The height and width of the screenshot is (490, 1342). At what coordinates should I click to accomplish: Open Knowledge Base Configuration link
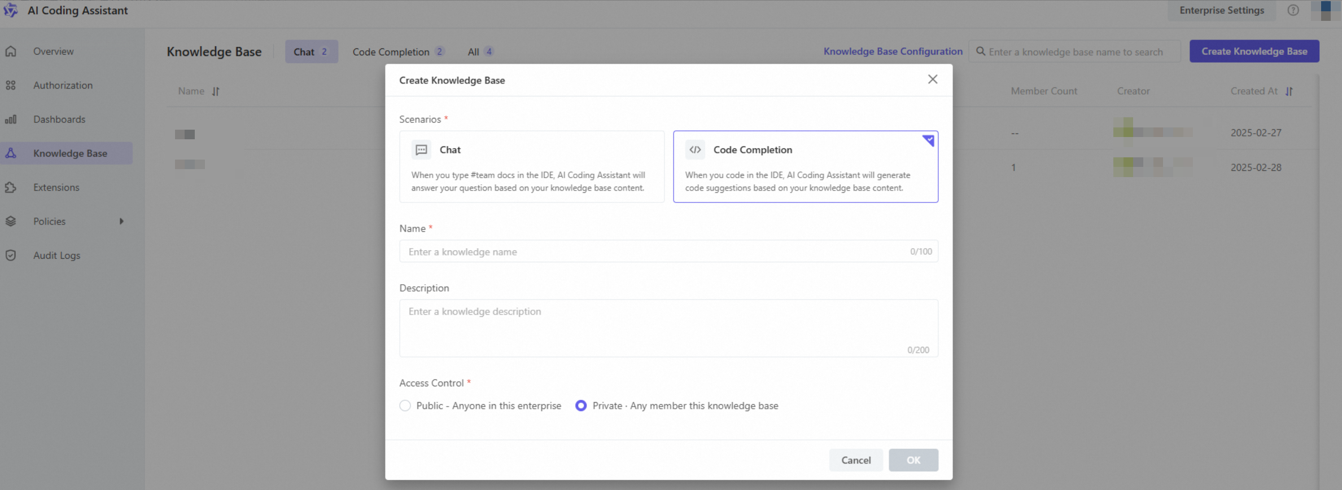pyautogui.click(x=893, y=51)
